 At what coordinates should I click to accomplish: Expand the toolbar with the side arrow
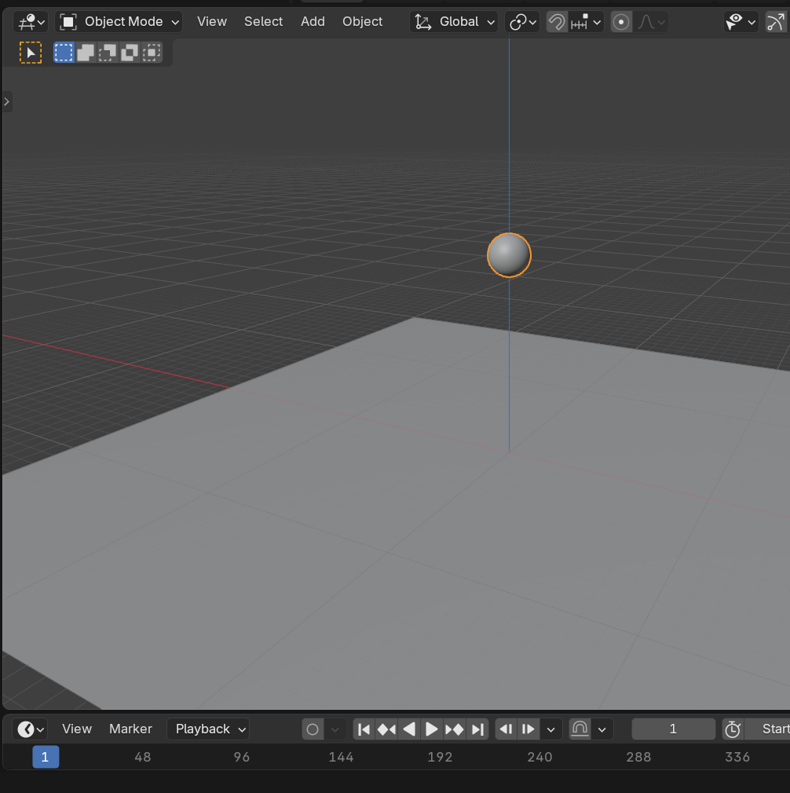tap(6, 101)
